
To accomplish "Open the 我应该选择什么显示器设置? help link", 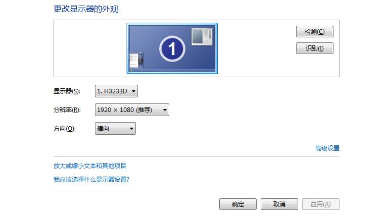I will coord(91,180).
